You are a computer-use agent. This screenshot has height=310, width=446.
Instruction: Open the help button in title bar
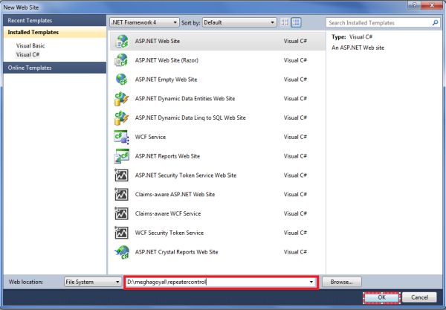click(414, 5)
